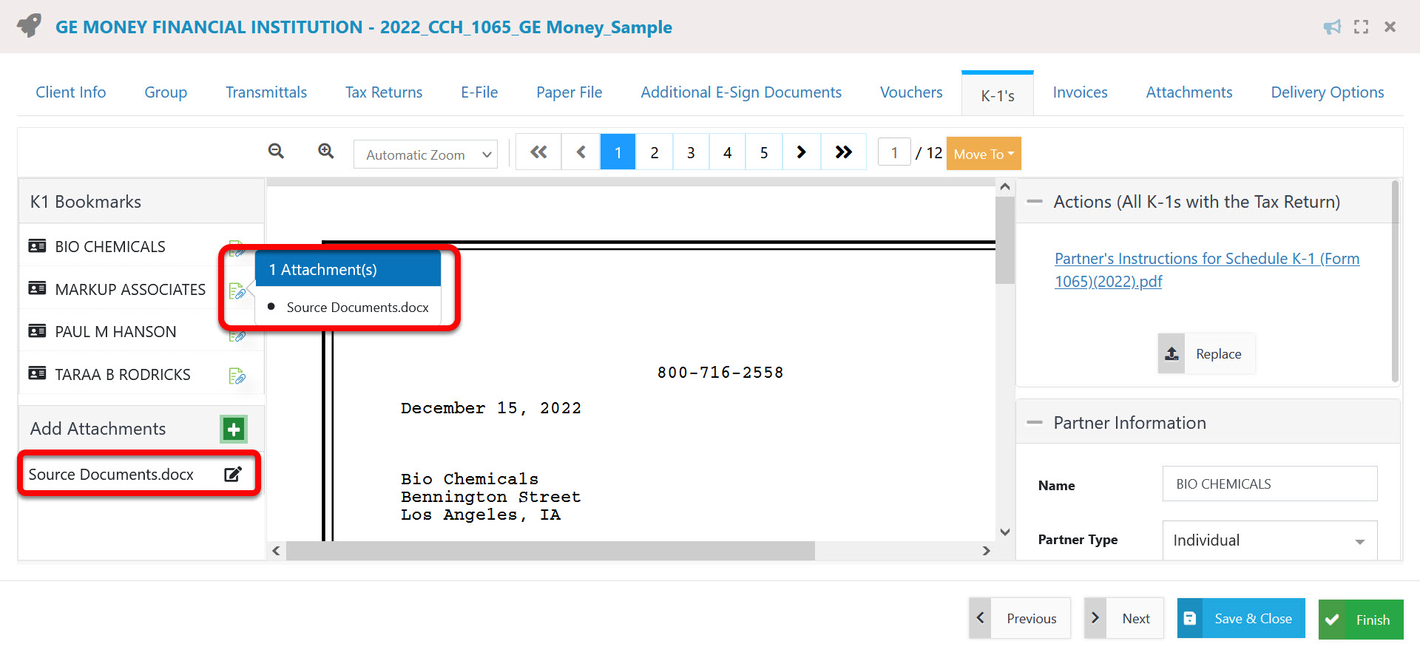The image size is (1420, 658).
Task: Select the PAUL M HANSON bookmark
Action: coord(115,332)
